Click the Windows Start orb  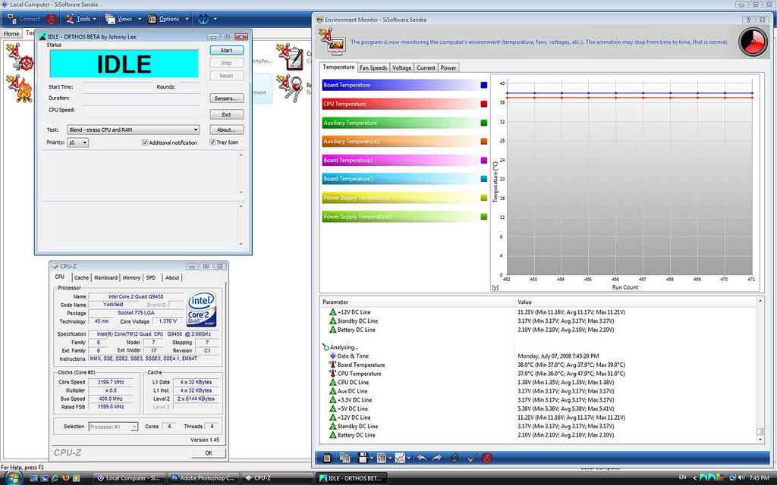(x=12, y=477)
